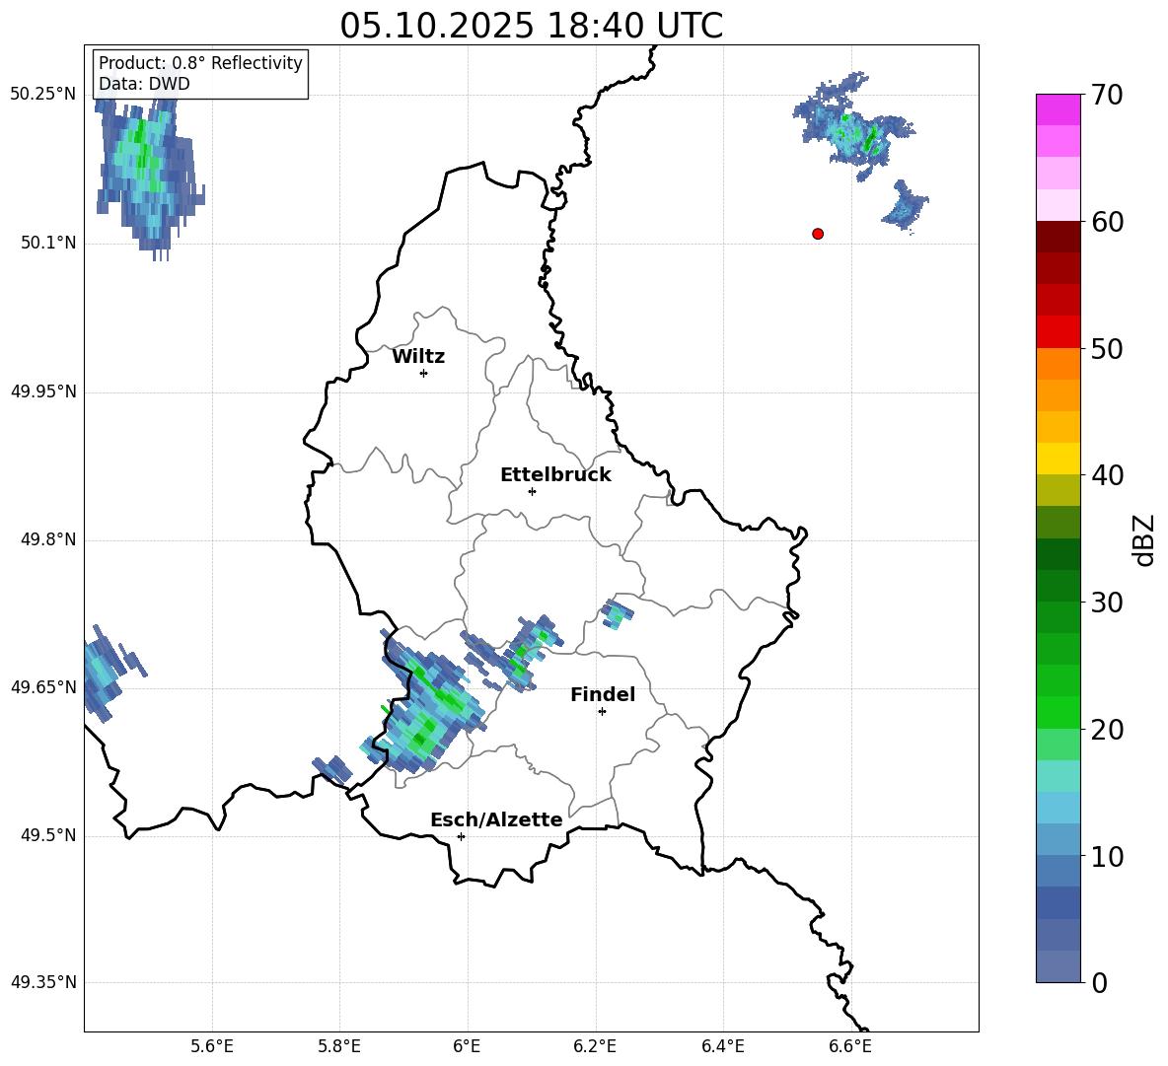
Task: Click the Esch/Alzette city label
Action: click(x=496, y=820)
